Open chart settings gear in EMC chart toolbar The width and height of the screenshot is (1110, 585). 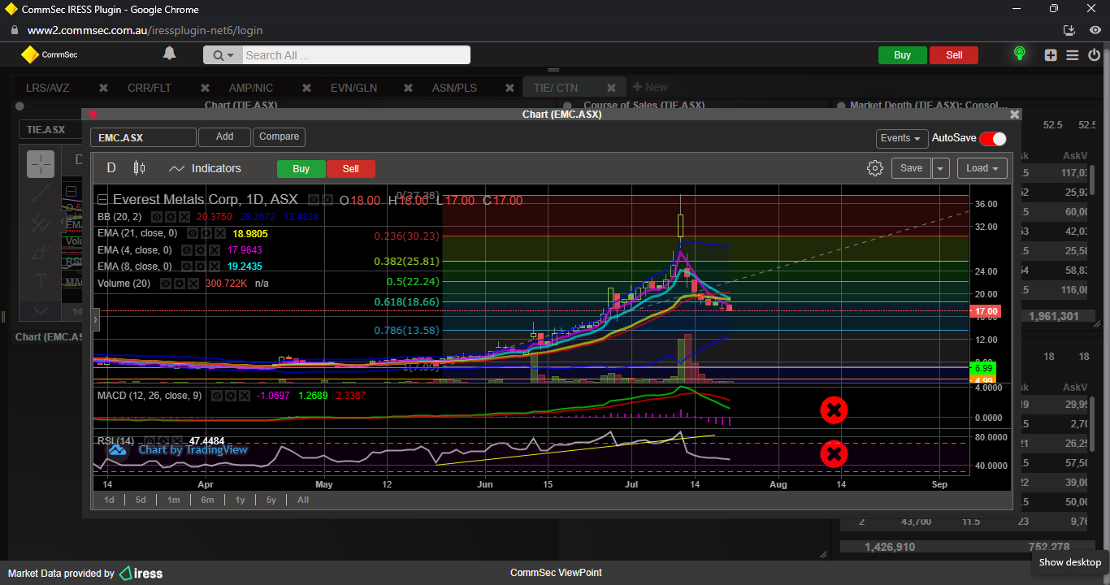pos(875,168)
